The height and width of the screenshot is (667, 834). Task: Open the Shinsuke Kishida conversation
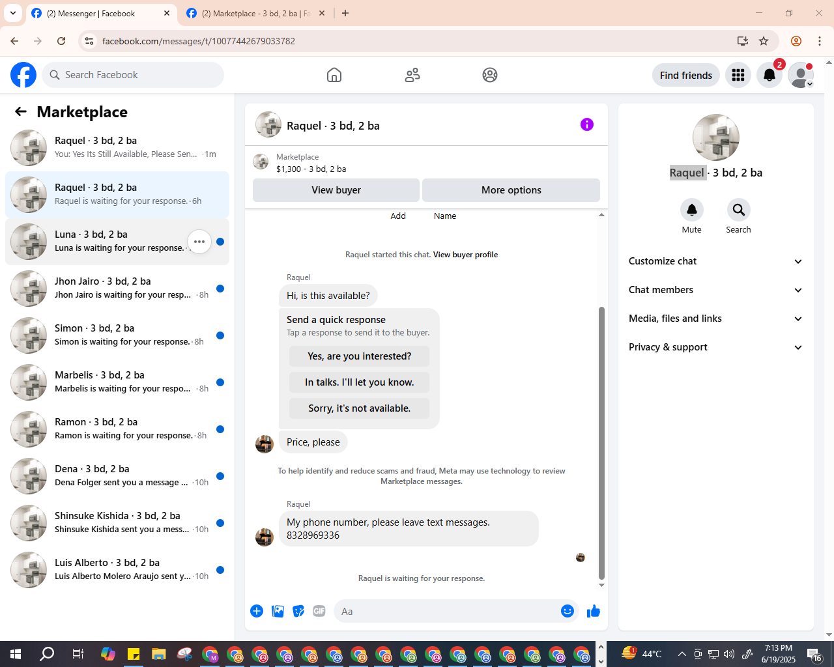[117, 523]
